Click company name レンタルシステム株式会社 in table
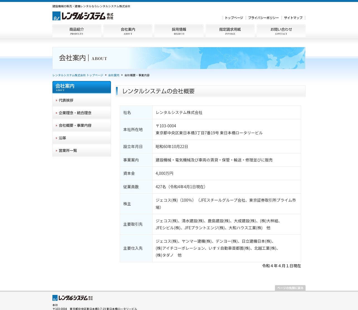Image resolution: width=358 pixels, height=310 pixels. pos(179,113)
